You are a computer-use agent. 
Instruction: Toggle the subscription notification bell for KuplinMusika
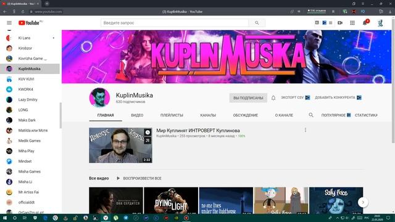click(273, 97)
